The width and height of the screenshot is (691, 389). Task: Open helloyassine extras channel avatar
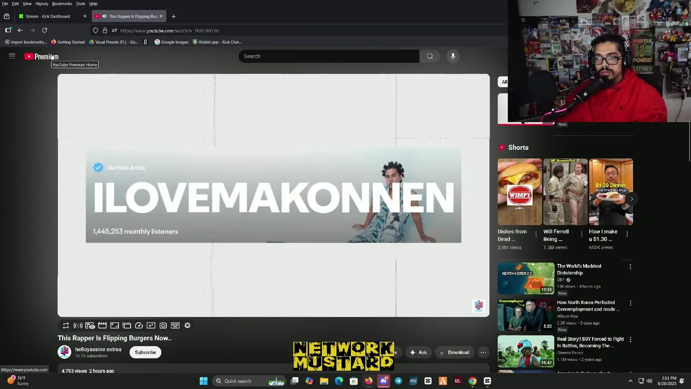64,352
